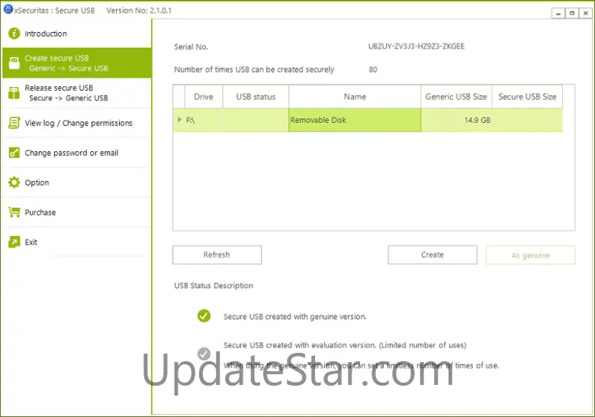Select the F:\ drive cell
595x417 pixels.
click(x=204, y=120)
